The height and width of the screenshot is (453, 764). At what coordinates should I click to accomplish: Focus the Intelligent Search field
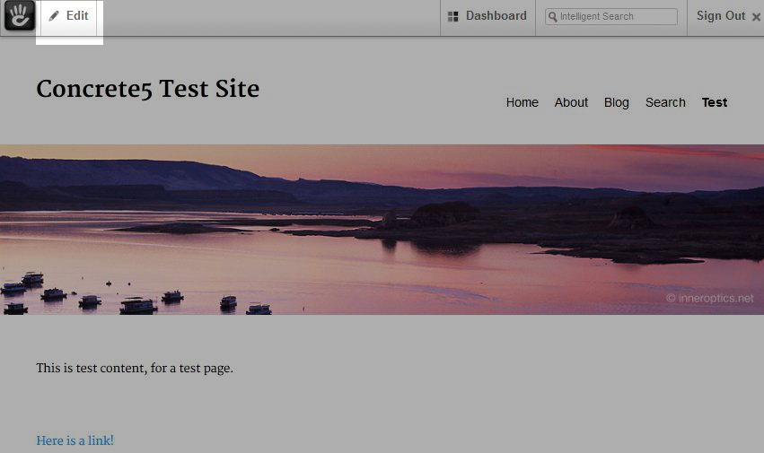617,17
